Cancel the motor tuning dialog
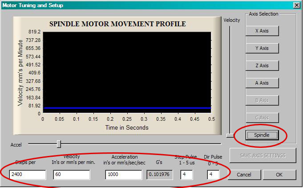 (x=242, y=175)
